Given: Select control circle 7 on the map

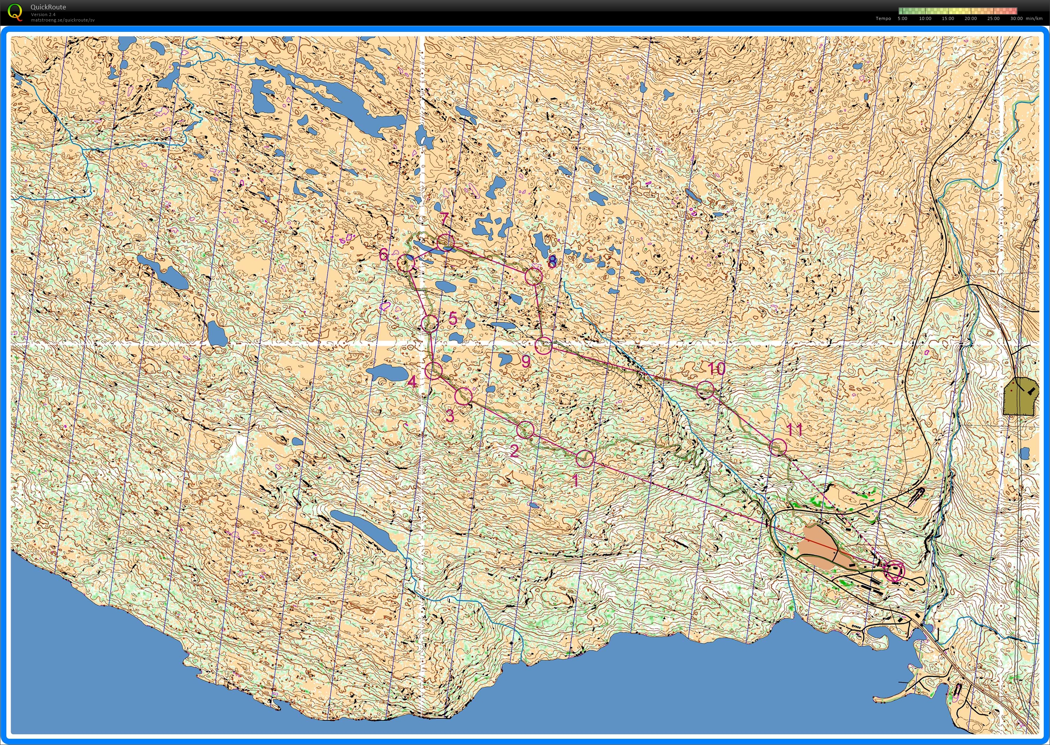Looking at the screenshot, I should (x=445, y=242).
